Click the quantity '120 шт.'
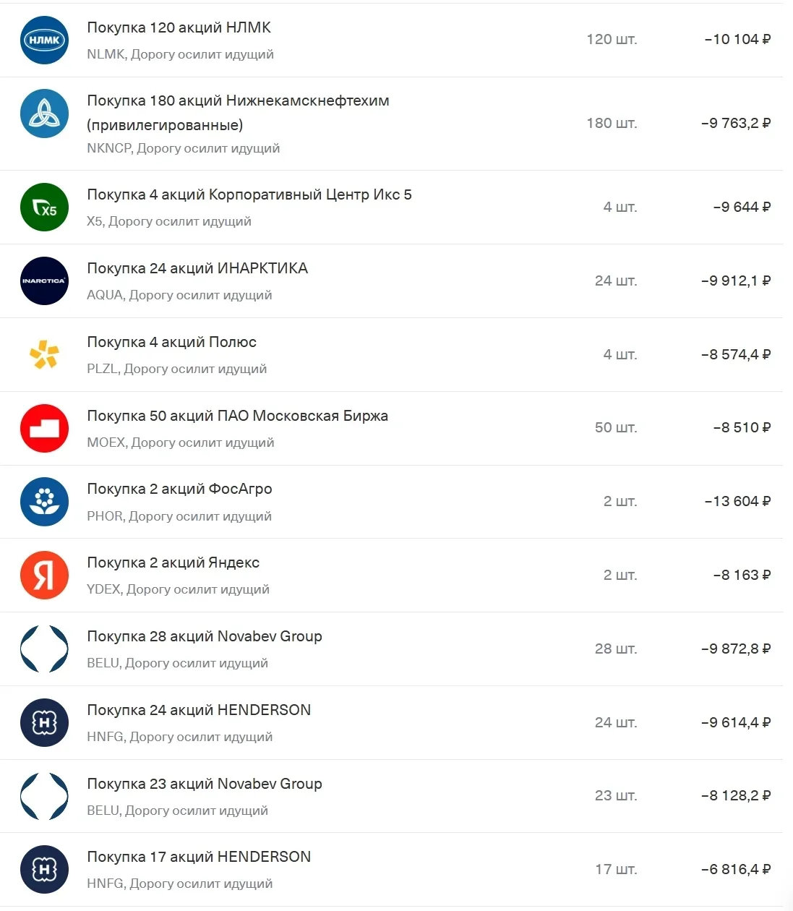This screenshot has height=911, width=793. pyautogui.click(x=612, y=39)
